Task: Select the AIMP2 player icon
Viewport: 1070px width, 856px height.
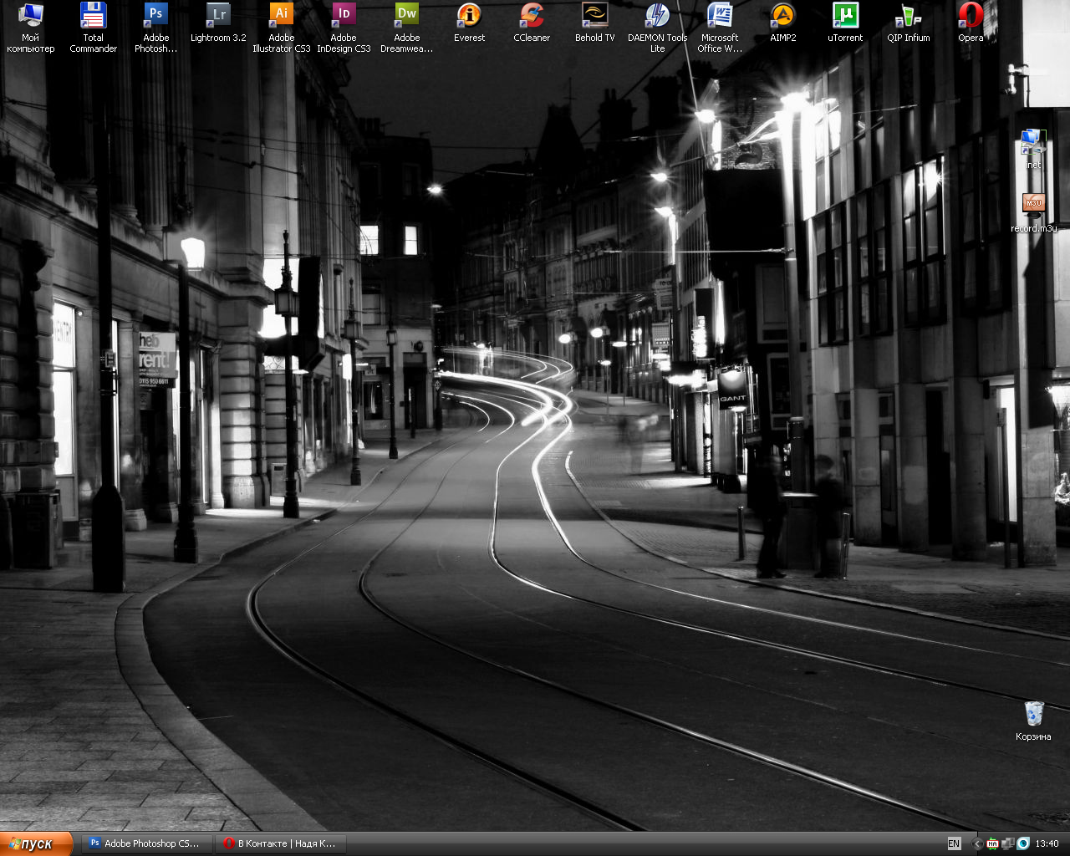Action: [782, 16]
